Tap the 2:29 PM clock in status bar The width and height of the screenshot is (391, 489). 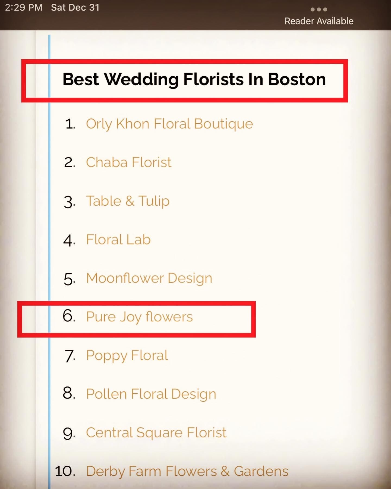pyautogui.click(x=24, y=7)
